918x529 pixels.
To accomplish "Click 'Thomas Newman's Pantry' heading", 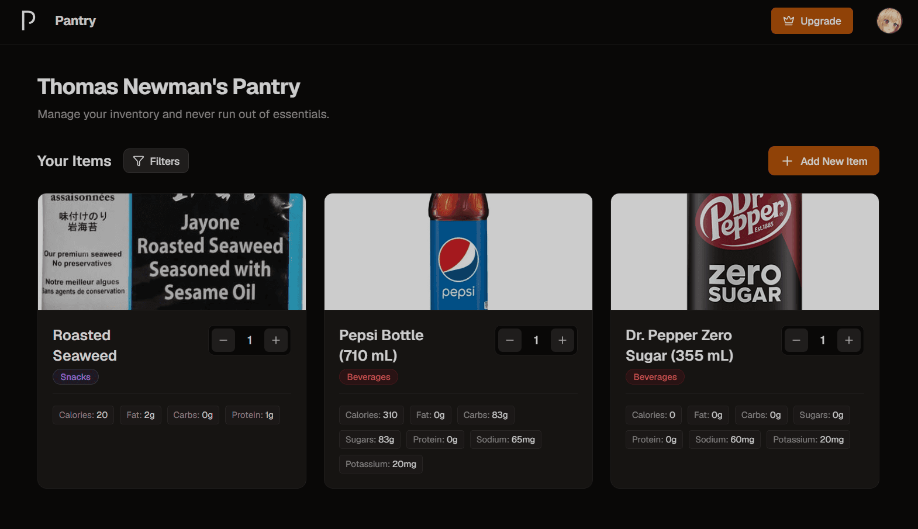I will pos(169,87).
